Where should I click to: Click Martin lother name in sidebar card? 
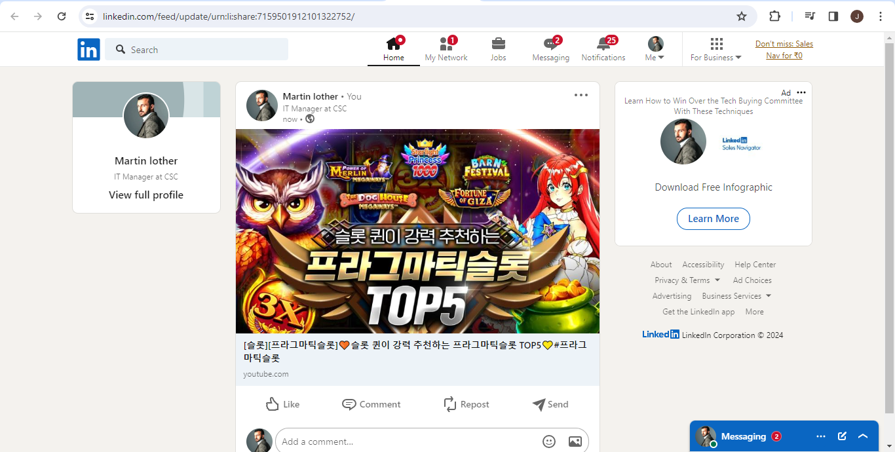pyautogui.click(x=146, y=160)
